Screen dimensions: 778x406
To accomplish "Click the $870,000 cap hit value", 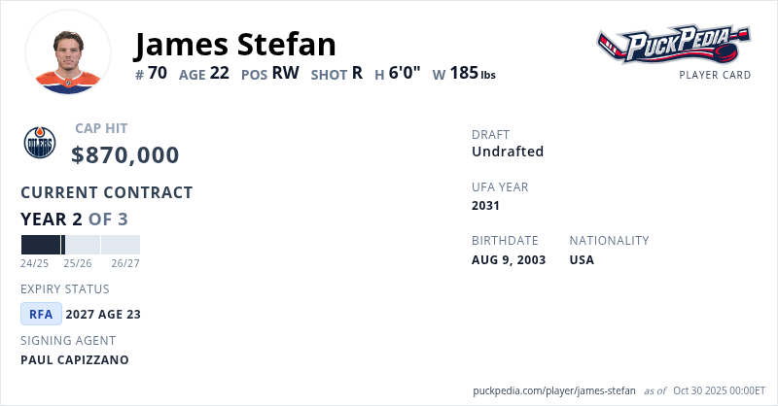I will tap(125, 154).
